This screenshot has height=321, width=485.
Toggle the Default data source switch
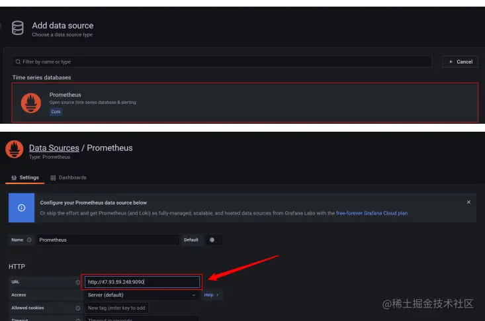[214, 240]
